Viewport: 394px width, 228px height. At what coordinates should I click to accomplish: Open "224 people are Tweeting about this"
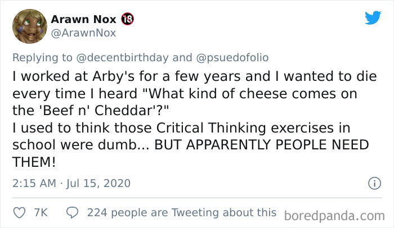[182, 213]
